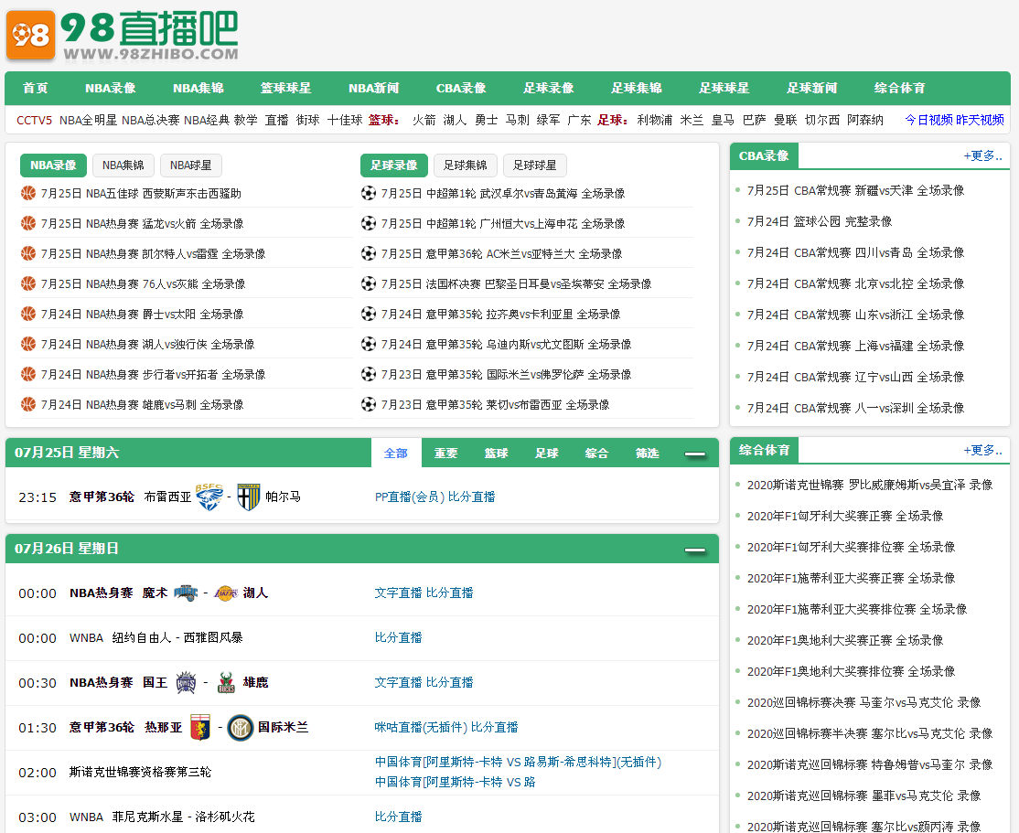This screenshot has width=1019, height=833.
Task: Click basketball icon beside 爵士vs太阳 row
Action: click(x=28, y=314)
